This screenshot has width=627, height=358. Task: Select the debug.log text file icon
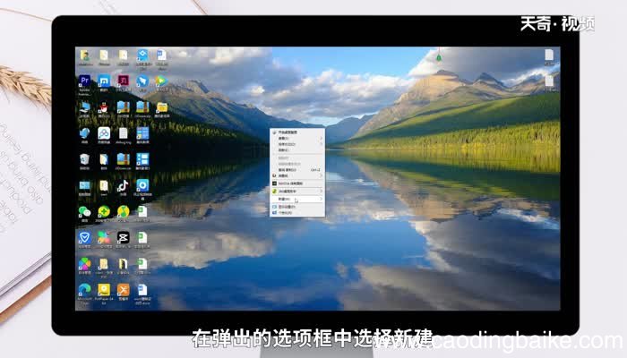coord(124,133)
